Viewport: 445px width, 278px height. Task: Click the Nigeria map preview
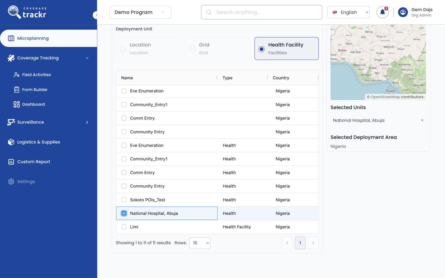pyautogui.click(x=378, y=62)
